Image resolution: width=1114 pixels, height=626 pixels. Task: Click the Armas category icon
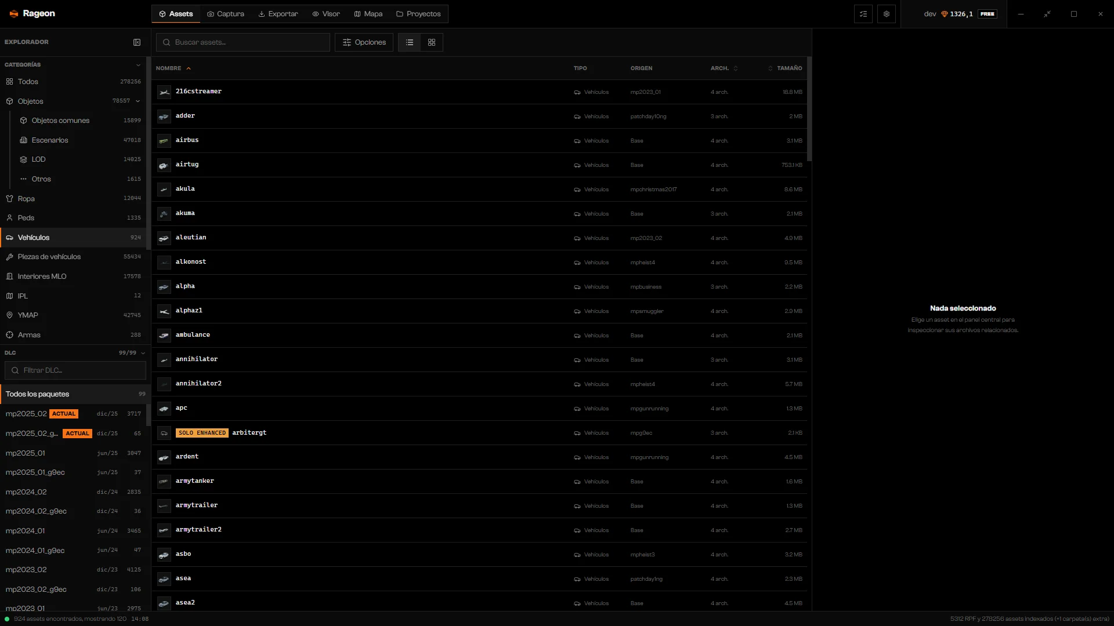(9, 335)
